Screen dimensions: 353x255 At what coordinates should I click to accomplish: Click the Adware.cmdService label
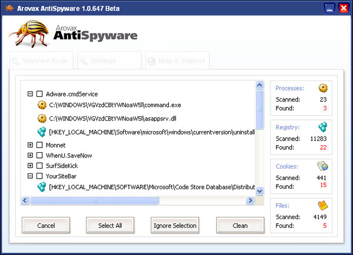pyautogui.click(x=72, y=94)
